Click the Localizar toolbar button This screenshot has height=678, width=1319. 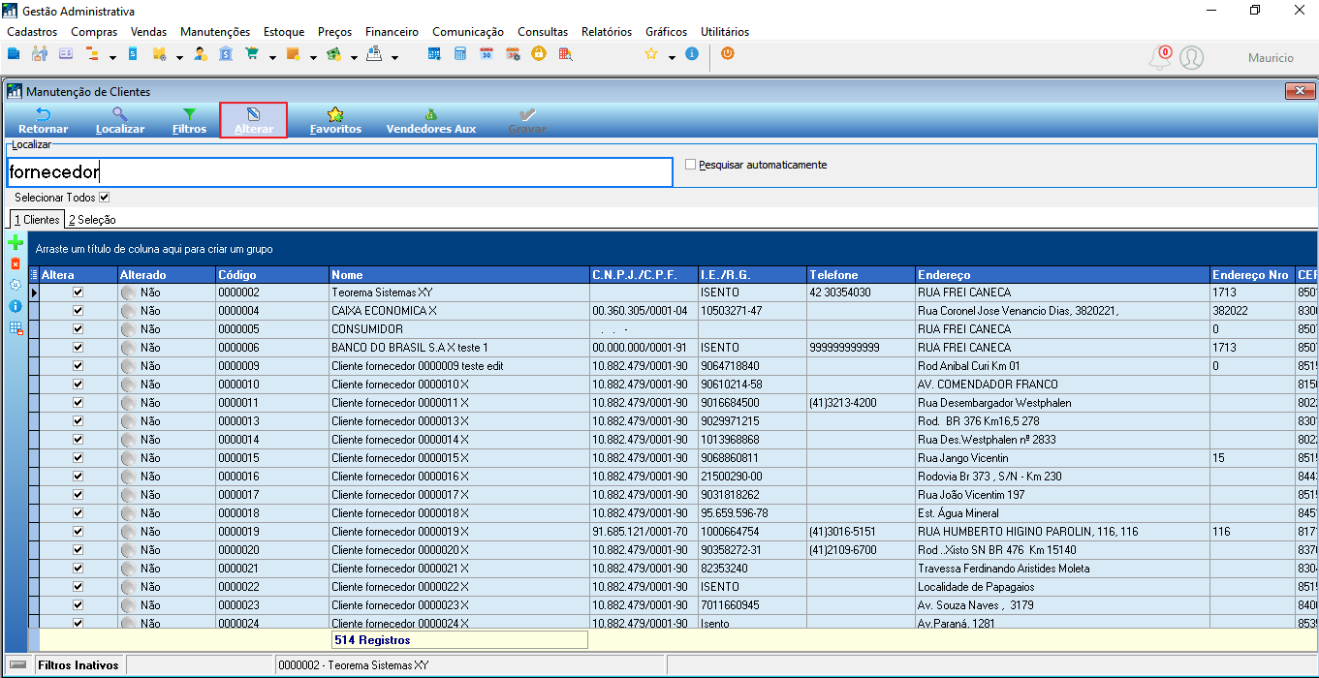120,121
